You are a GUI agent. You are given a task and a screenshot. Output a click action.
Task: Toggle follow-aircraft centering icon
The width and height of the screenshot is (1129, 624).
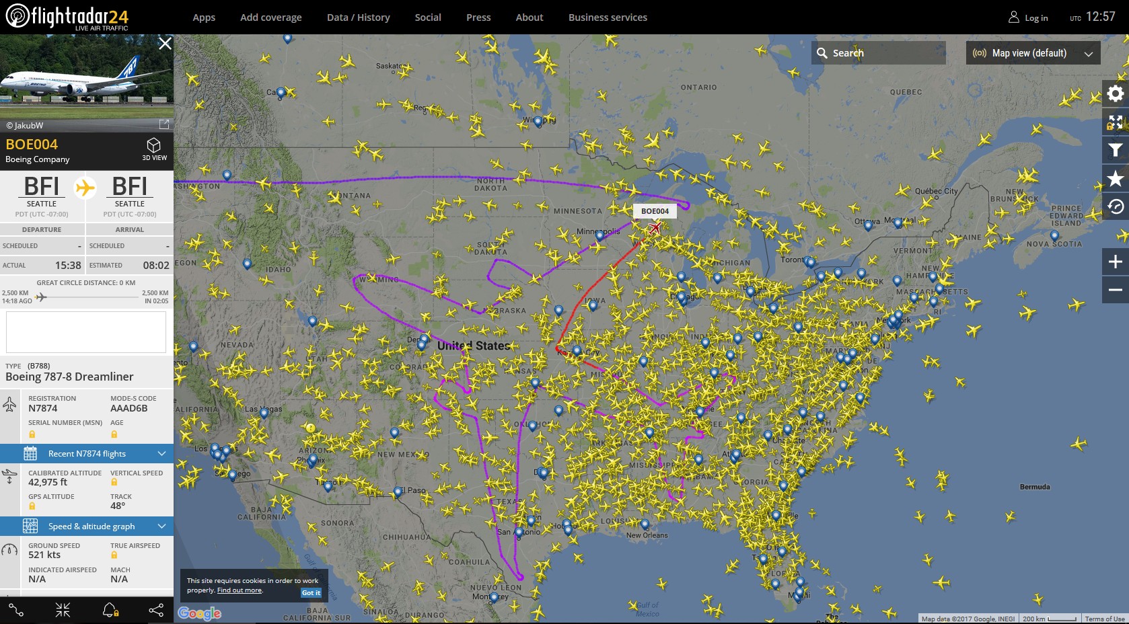click(63, 610)
